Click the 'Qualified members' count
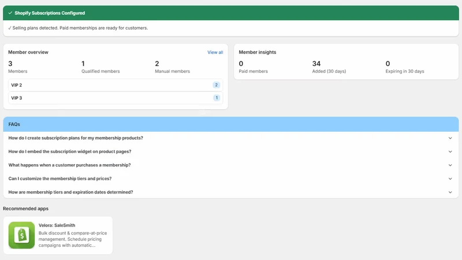Image resolution: width=462 pixels, height=260 pixels. click(83, 64)
